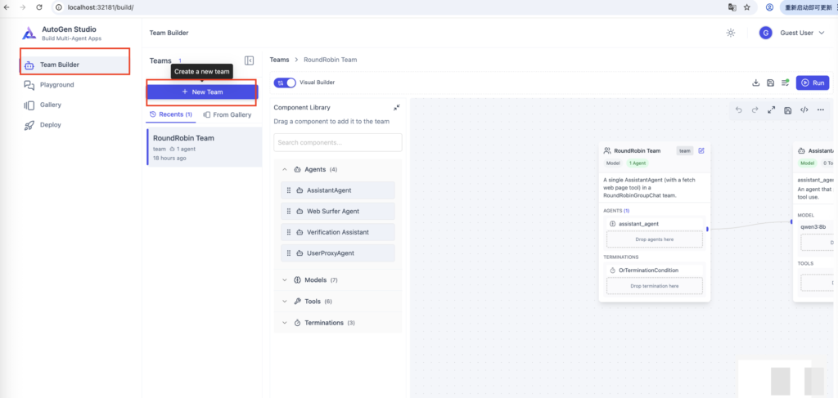Image resolution: width=838 pixels, height=398 pixels.
Task: Click the browser reload button
Action: 39,7
